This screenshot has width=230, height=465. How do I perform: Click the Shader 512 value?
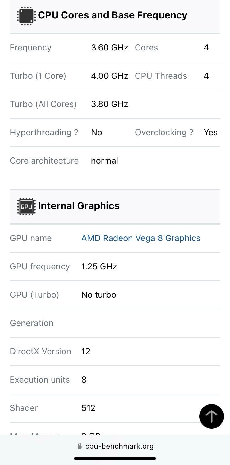point(88,408)
